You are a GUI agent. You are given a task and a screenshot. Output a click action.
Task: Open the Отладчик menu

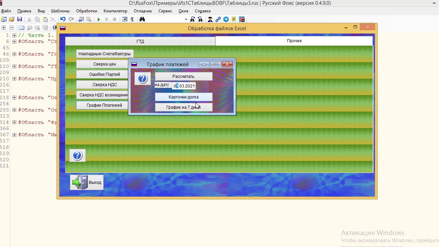143,11
